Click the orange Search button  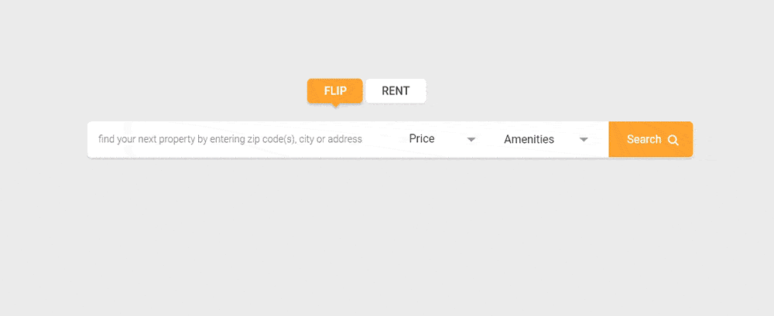(x=651, y=140)
